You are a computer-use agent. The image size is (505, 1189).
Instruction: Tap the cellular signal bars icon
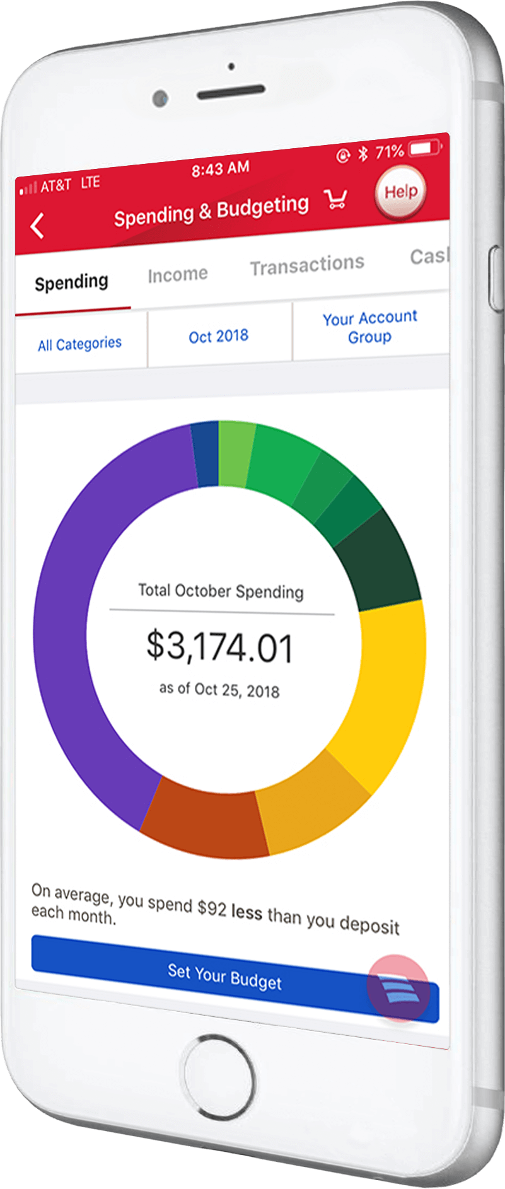(x=28, y=188)
